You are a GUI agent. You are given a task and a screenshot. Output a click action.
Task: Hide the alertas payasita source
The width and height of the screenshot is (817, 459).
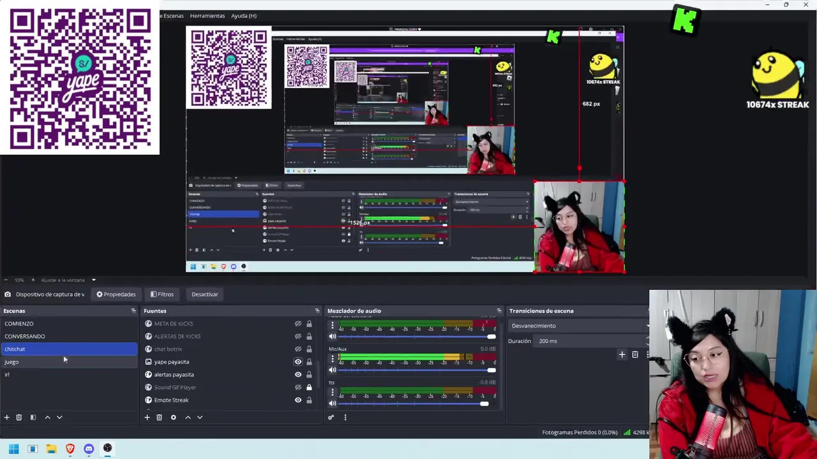[x=298, y=375]
